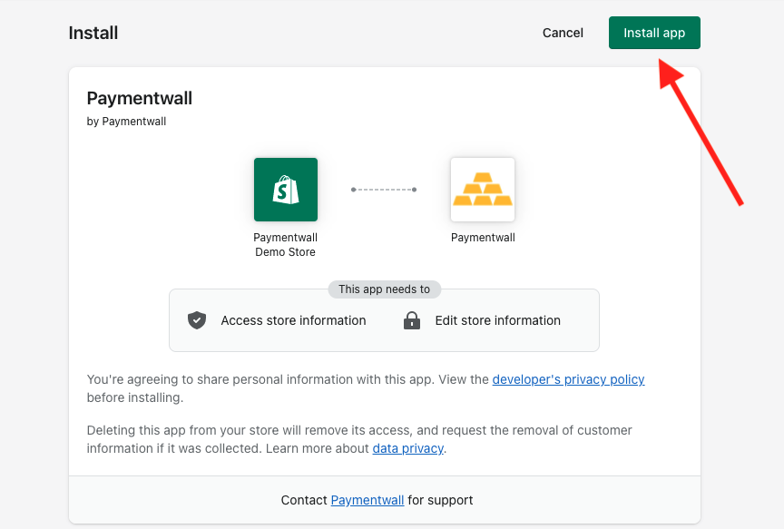
Task: Click the dotted connector between icons
Action: [x=384, y=190]
